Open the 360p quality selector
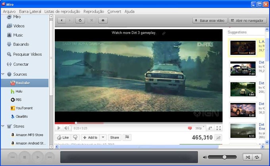This screenshot has width=270, height=166. coord(199,128)
